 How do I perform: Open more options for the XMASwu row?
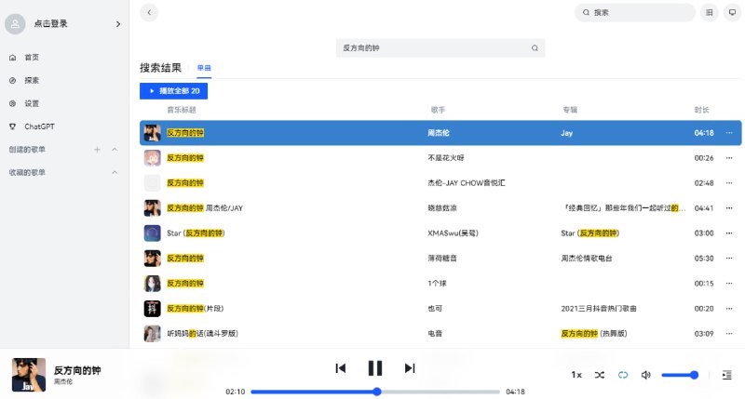729,233
